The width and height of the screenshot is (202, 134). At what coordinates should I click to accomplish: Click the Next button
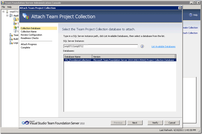135,123
